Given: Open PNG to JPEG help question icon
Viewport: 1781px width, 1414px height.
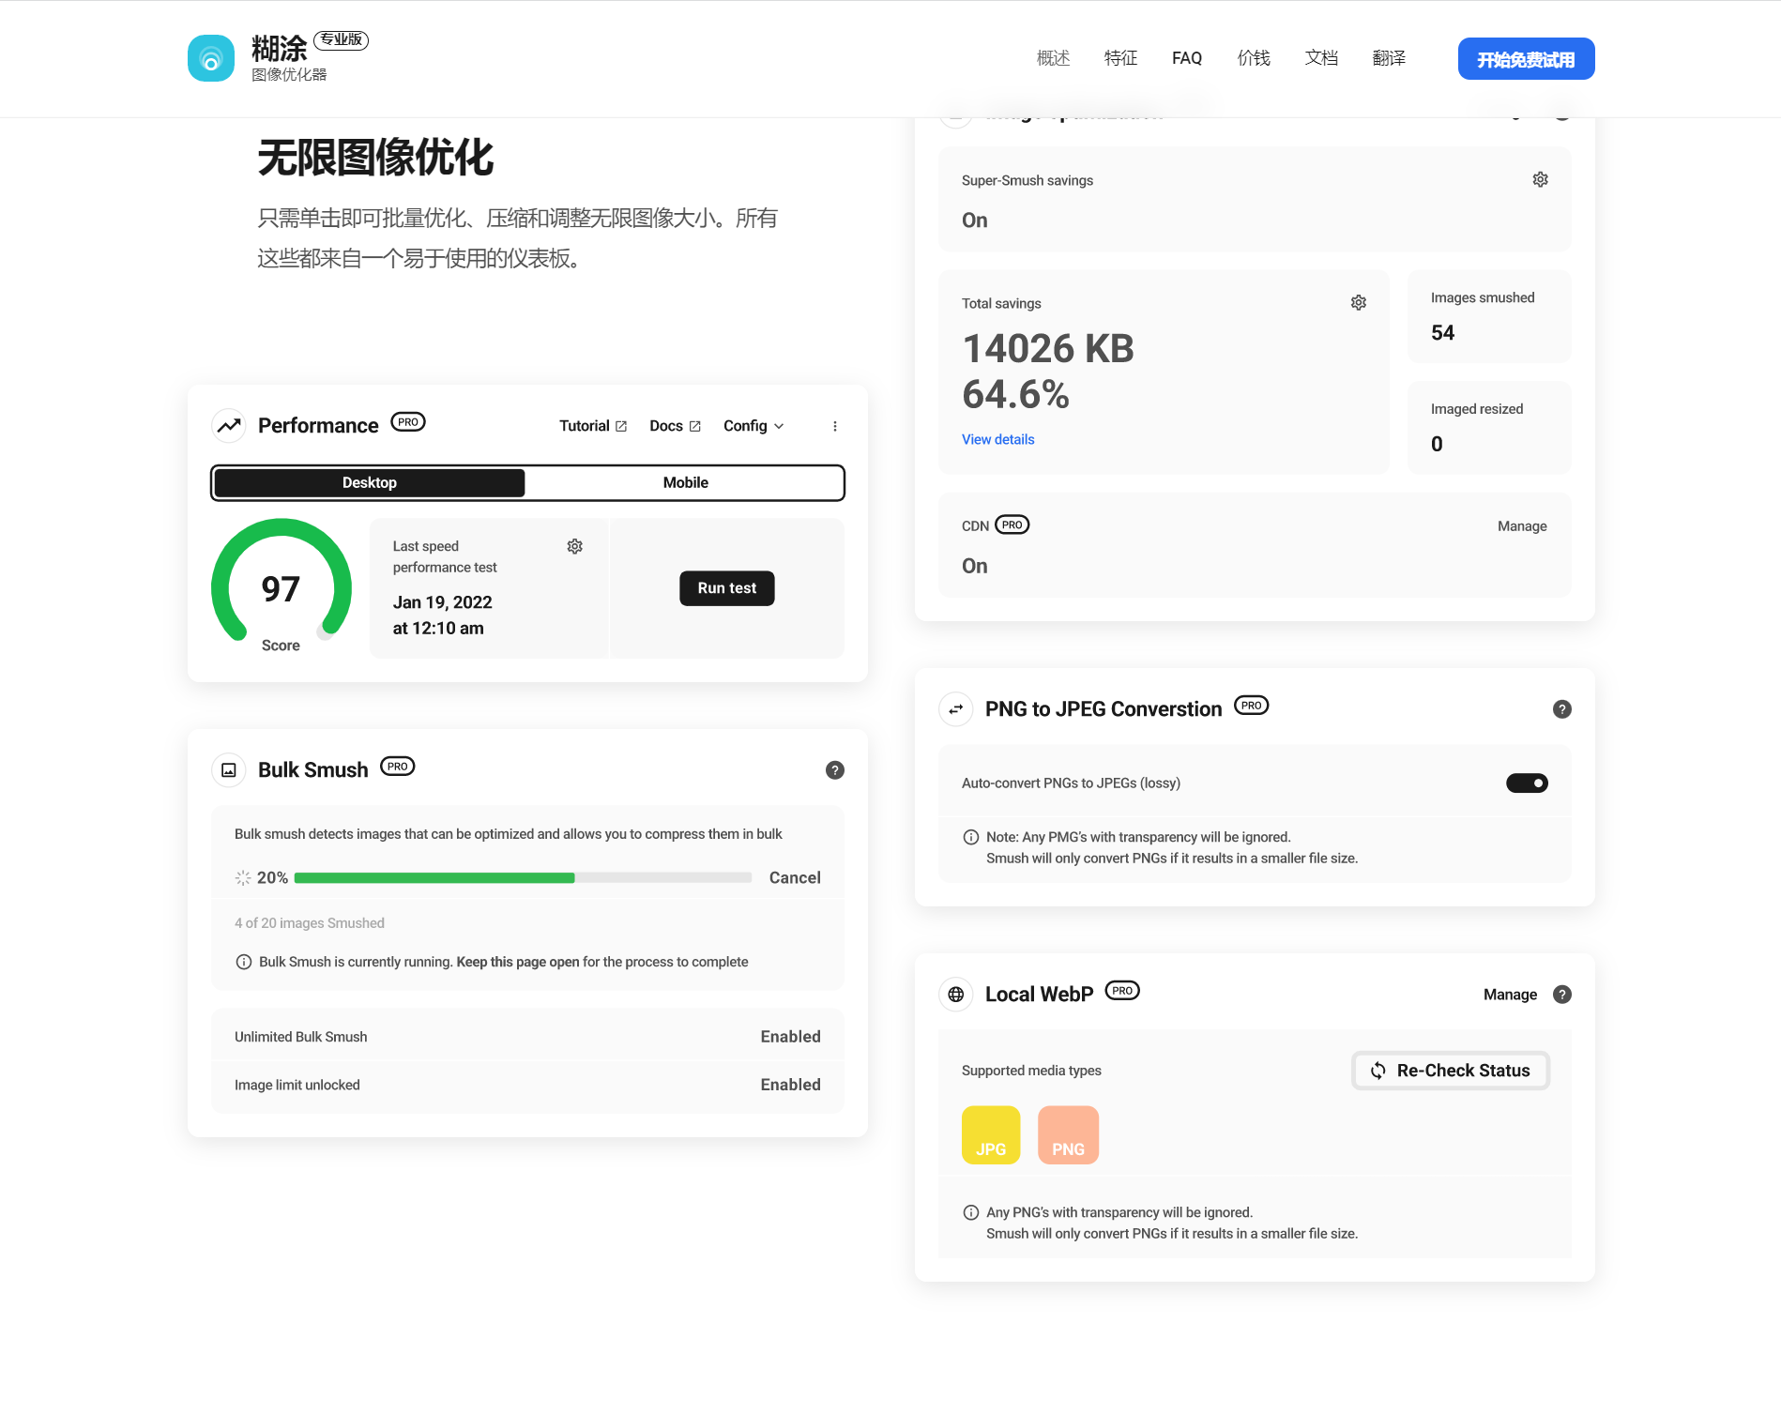Looking at the screenshot, I should [1562, 709].
